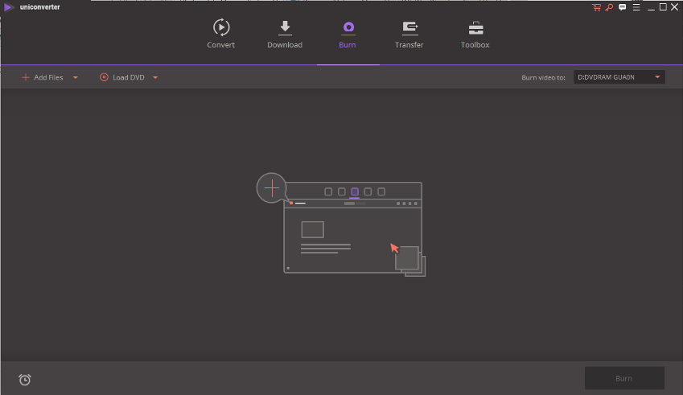
Task: Click the shopping cart purchase icon
Action: 596,7
